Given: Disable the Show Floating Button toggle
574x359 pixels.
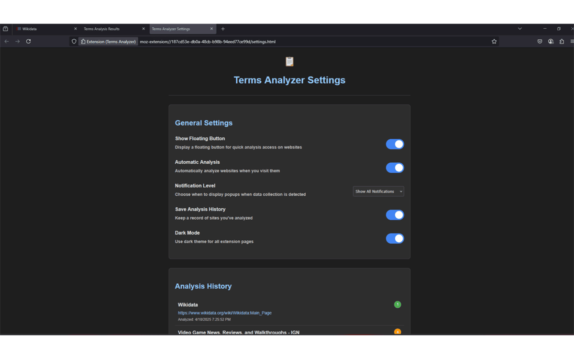Looking at the screenshot, I should point(395,144).
